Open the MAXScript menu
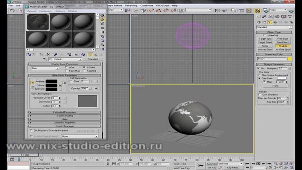Screen dimensions: 302x170 162,5
